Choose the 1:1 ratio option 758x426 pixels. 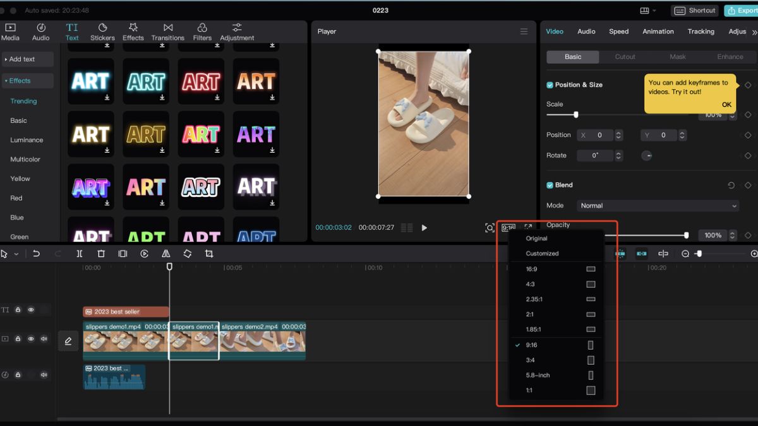[556, 391]
